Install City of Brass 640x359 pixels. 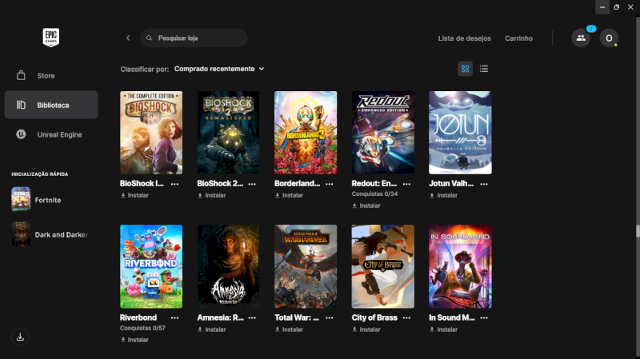point(366,329)
